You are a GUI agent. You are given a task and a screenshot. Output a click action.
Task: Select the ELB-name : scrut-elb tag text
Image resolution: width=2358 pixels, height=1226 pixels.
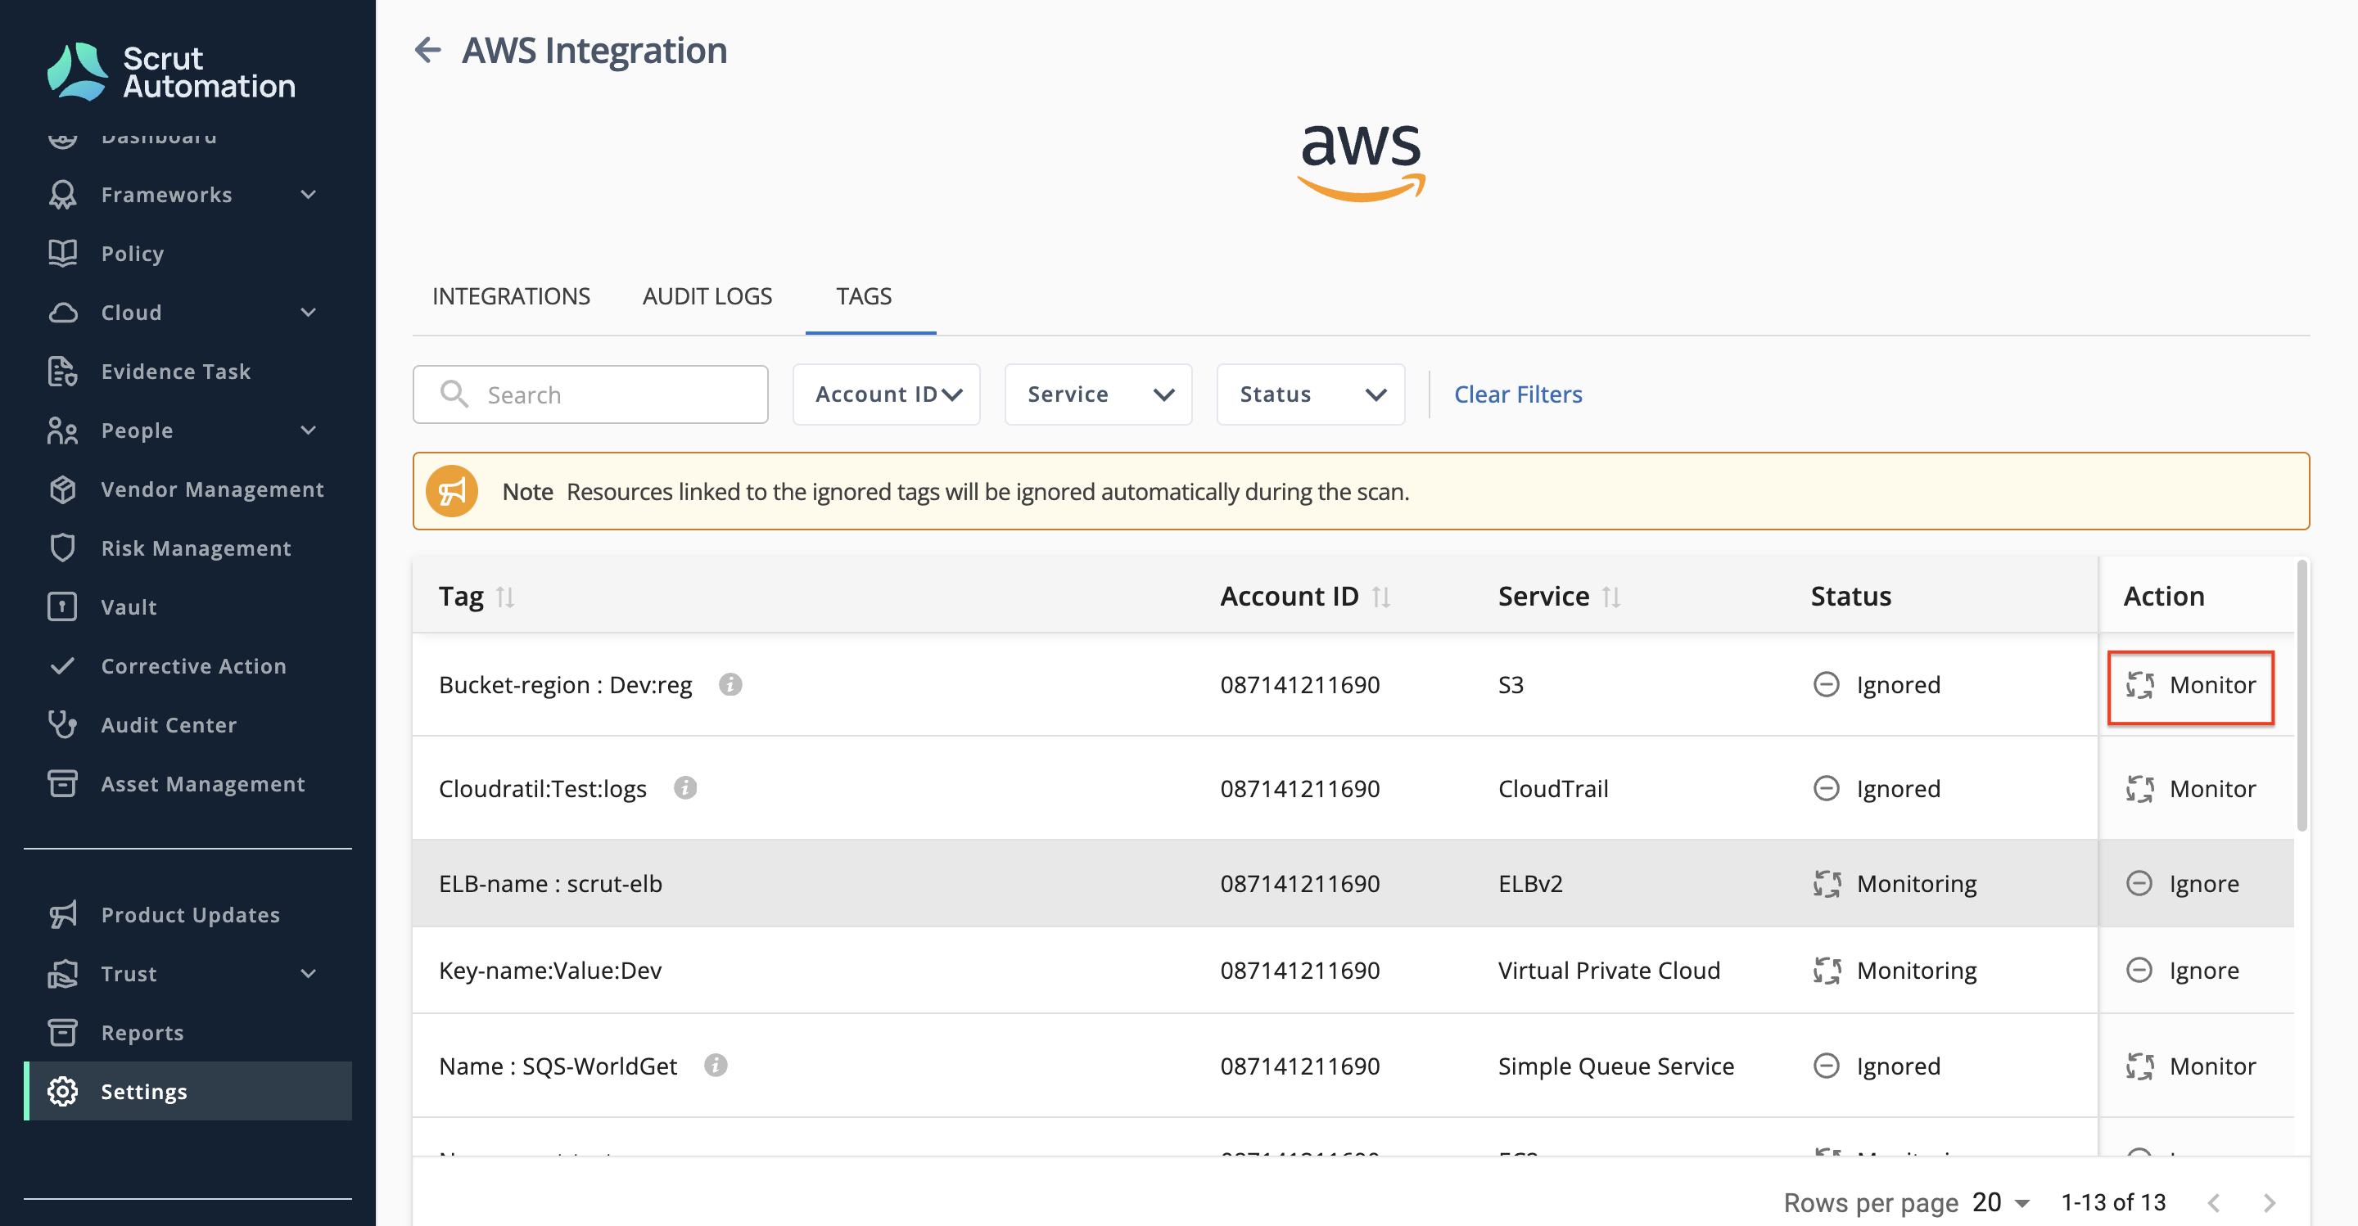point(550,884)
